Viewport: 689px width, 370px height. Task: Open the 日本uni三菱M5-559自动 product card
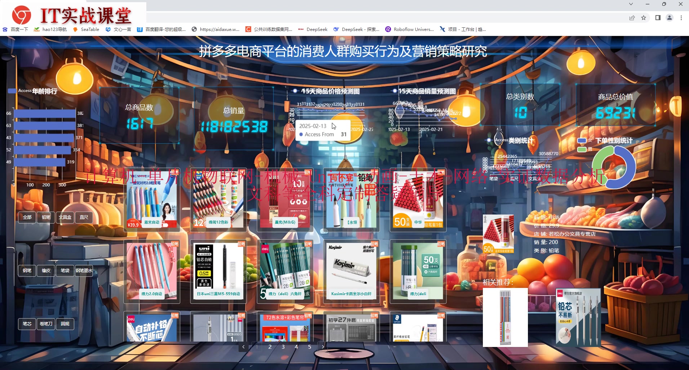(218, 271)
